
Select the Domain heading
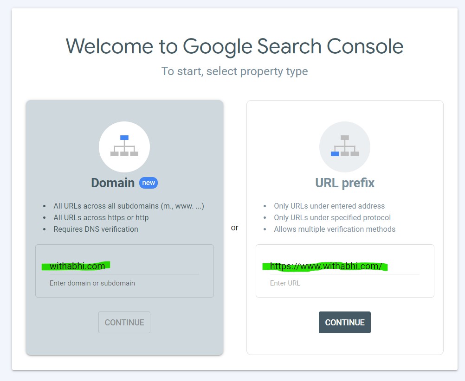[113, 183]
